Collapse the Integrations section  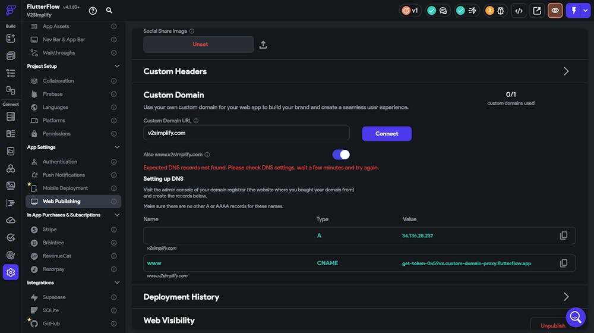(117, 283)
